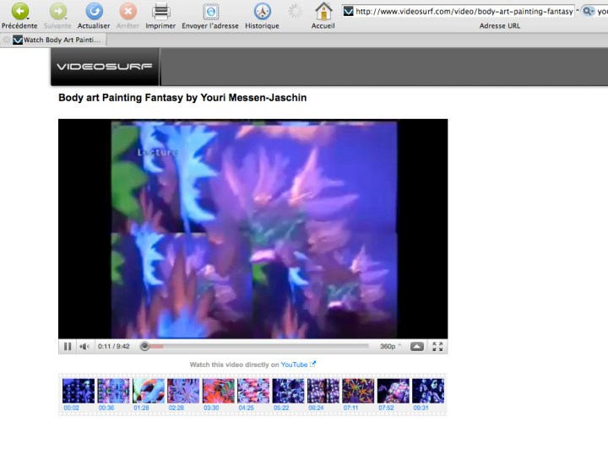Image resolution: width=608 pixels, height=454 pixels.
Task: Mute the video with the speaker icon
Action: [84, 346]
